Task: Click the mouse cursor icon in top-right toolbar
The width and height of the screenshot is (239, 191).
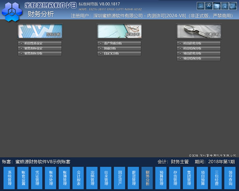Action: click(225, 6)
